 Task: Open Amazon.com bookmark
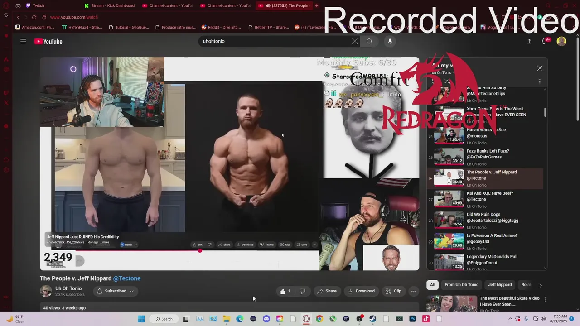point(35,27)
